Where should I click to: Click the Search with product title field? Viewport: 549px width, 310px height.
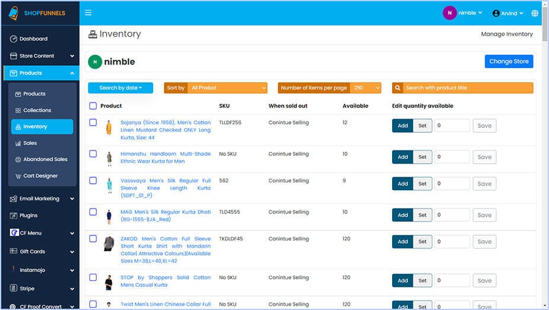coord(468,88)
